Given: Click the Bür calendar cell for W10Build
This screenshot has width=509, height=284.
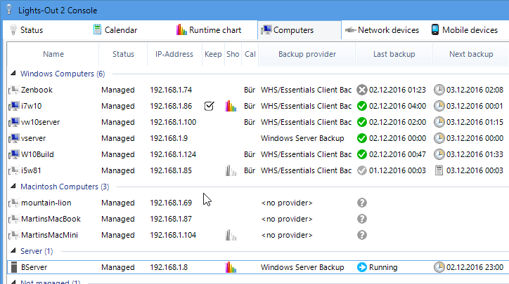Looking at the screenshot, I should click(250, 154).
